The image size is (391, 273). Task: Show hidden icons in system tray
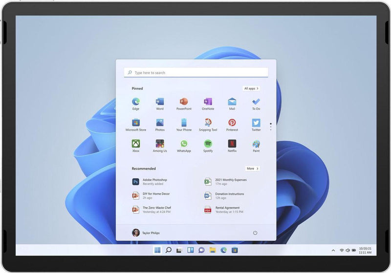[333, 251]
